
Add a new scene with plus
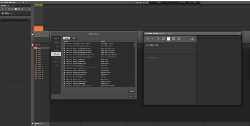[45, 6]
